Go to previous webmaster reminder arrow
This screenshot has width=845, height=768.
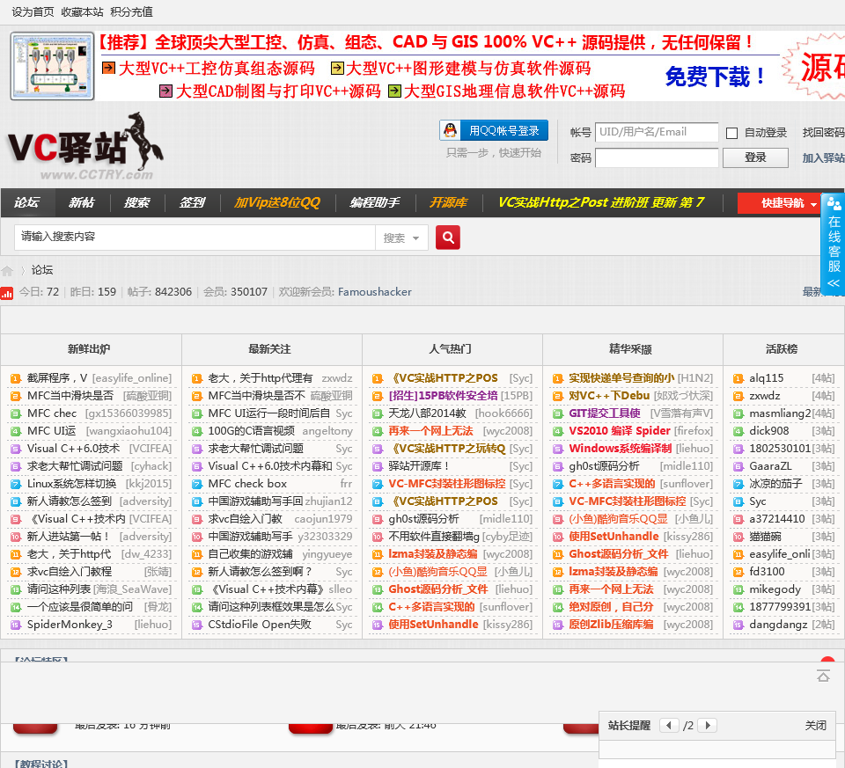tap(669, 725)
